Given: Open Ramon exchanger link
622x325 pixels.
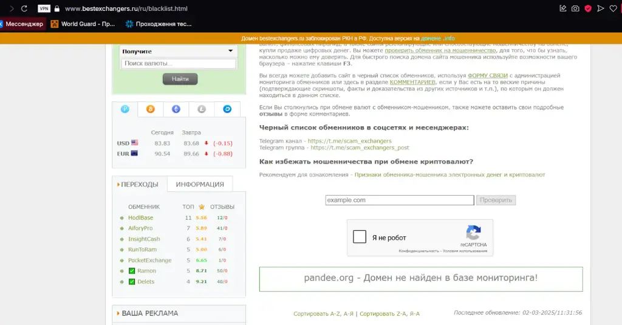Looking at the screenshot, I should [x=146, y=271].
